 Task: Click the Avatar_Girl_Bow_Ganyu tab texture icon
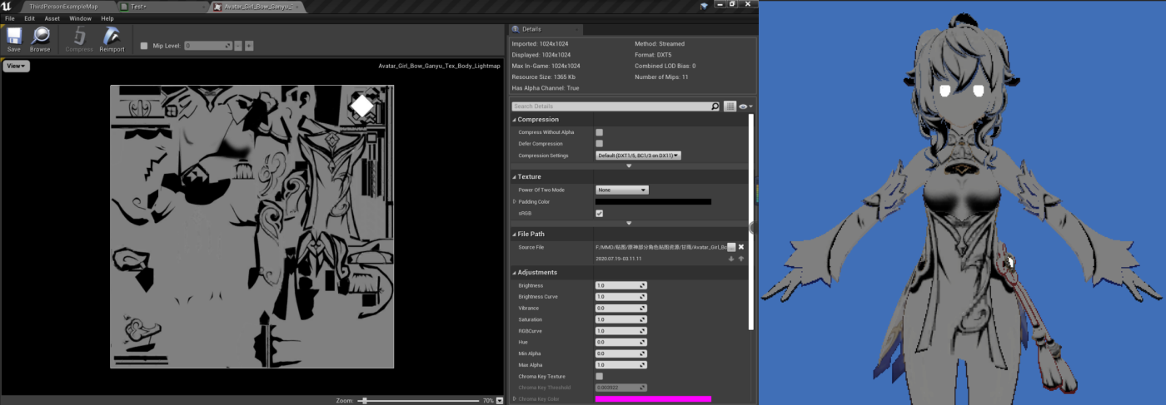pyautogui.click(x=218, y=7)
